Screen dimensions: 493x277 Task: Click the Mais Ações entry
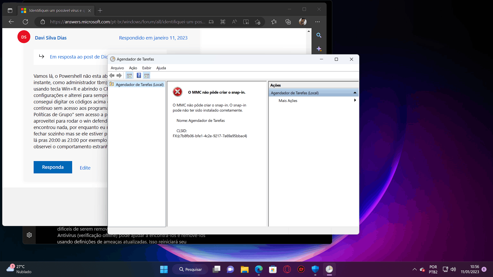click(x=288, y=101)
